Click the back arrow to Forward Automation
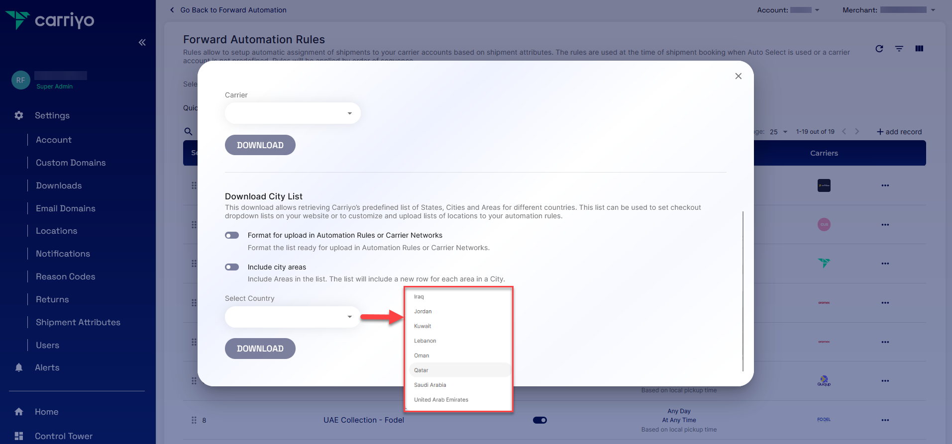 click(172, 10)
